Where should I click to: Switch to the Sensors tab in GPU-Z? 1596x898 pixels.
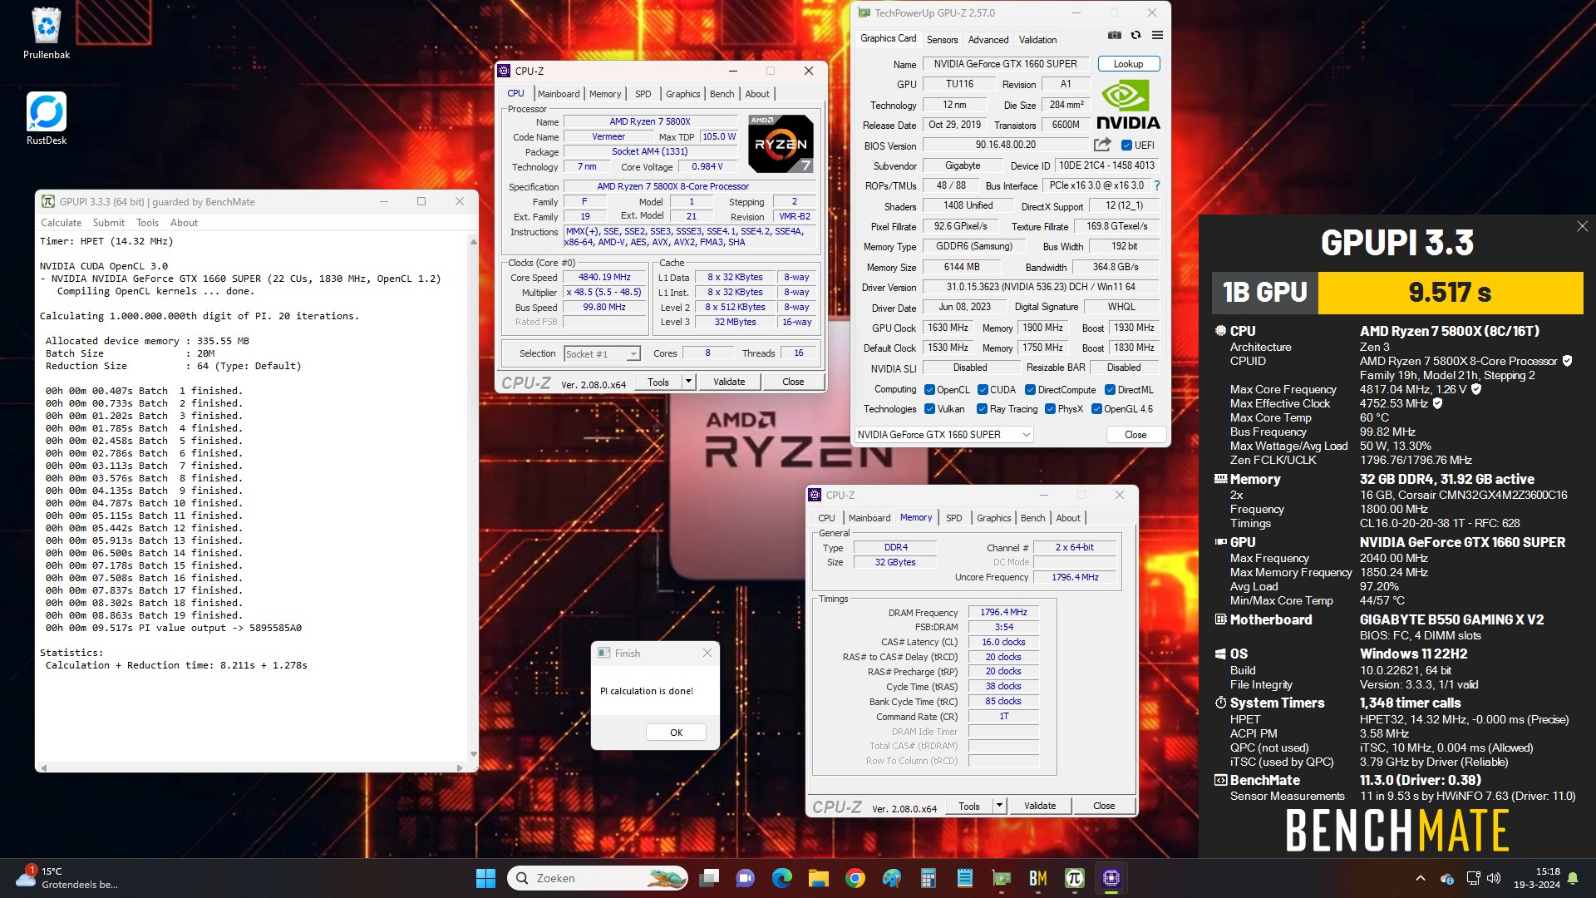point(942,39)
